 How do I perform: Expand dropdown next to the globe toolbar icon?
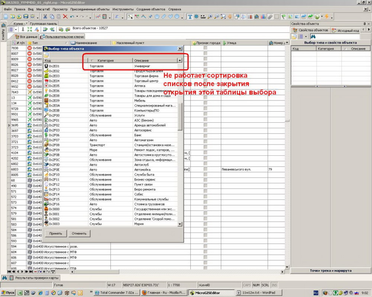click(322, 17)
